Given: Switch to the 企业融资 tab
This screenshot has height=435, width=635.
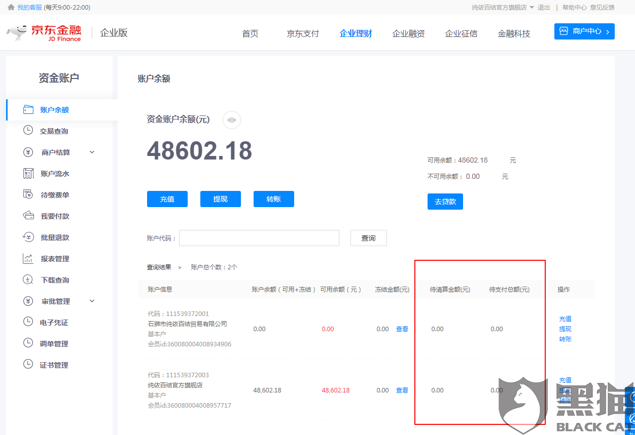Looking at the screenshot, I should point(408,33).
